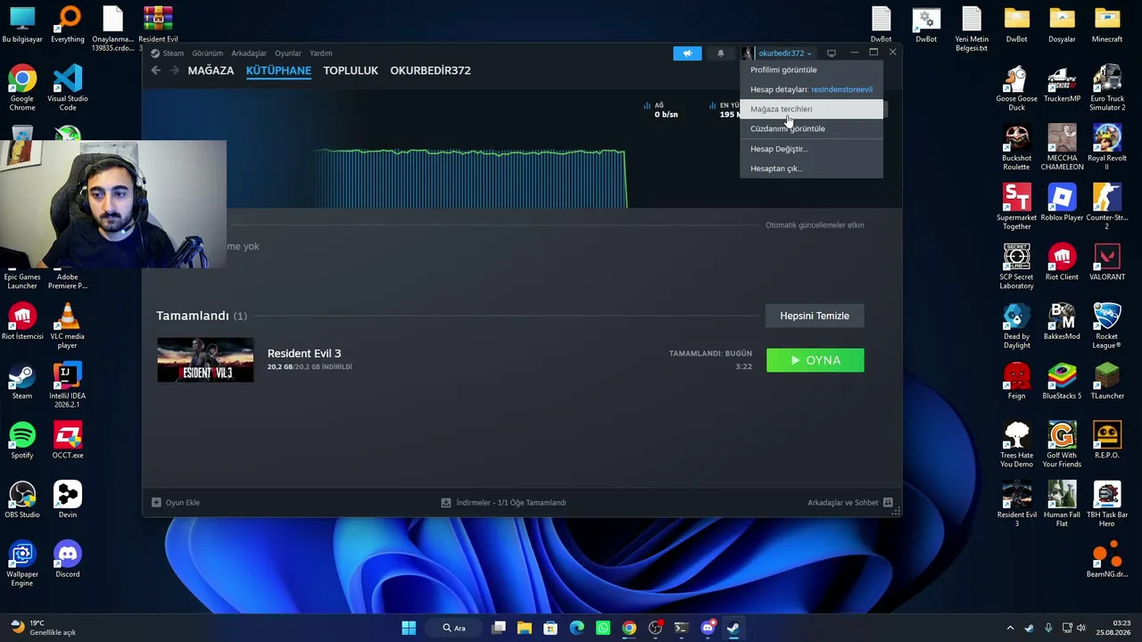Switch Steam to Big Picture mode

(x=831, y=53)
